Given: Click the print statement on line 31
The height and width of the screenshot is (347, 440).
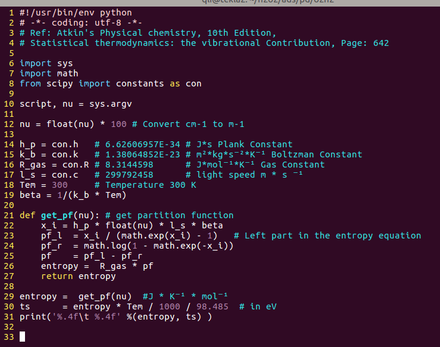Looking at the screenshot, I should (x=116, y=317).
